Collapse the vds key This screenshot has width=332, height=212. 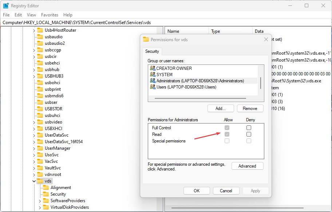pos(34,181)
